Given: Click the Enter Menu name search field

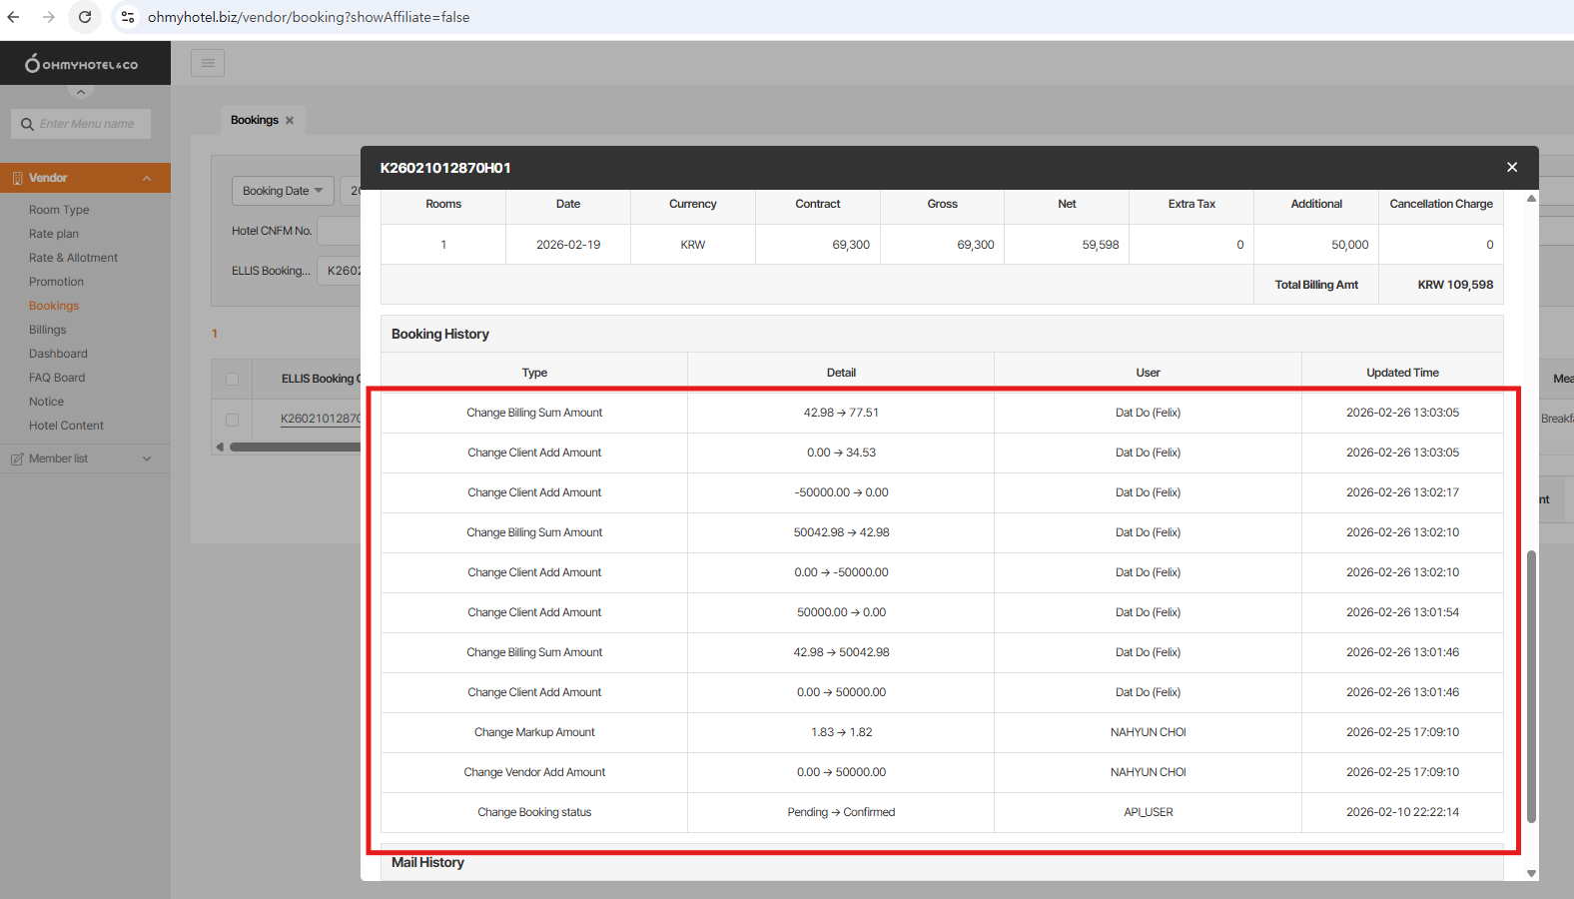Looking at the screenshot, I should pos(90,124).
